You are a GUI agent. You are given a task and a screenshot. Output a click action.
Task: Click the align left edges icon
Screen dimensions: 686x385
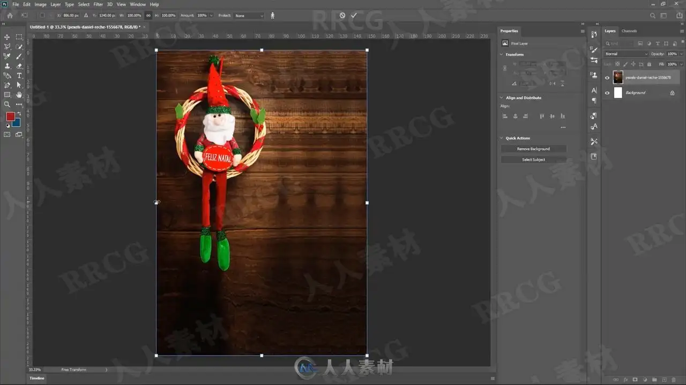coord(505,116)
